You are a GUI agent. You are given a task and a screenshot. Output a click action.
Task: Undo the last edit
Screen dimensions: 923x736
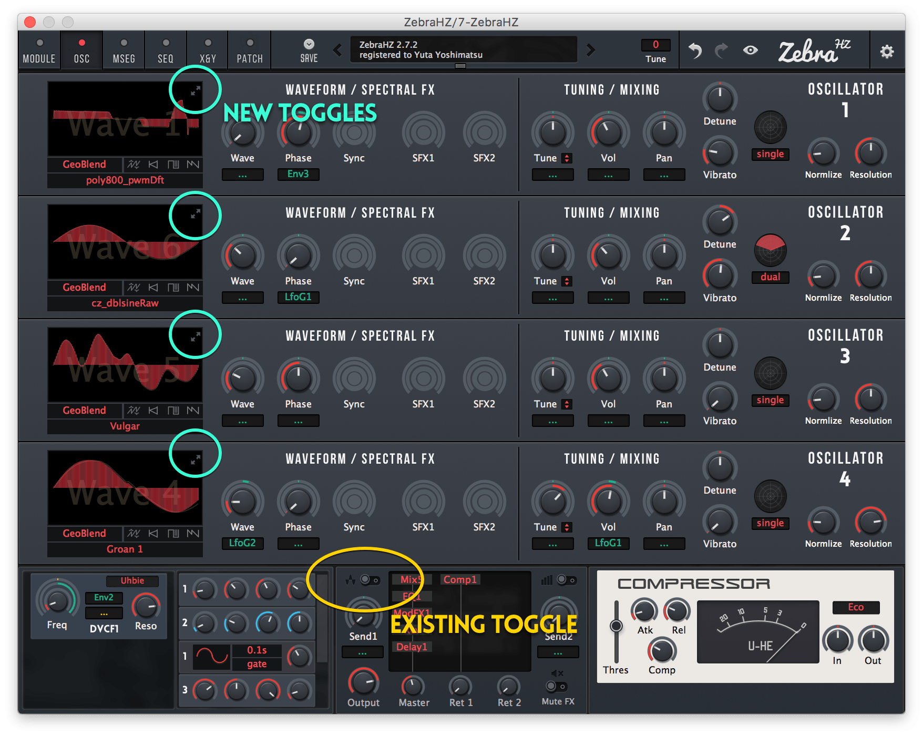pos(695,50)
